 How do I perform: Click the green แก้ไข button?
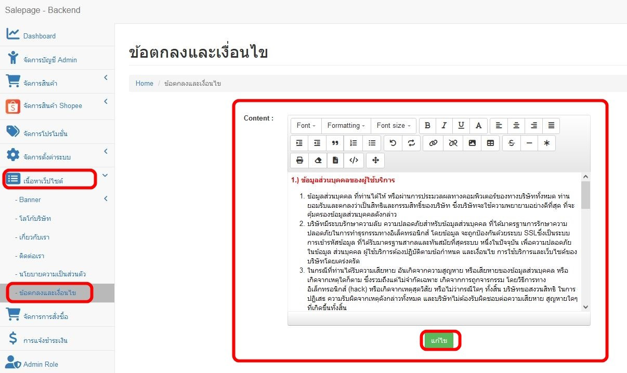(439, 341)
